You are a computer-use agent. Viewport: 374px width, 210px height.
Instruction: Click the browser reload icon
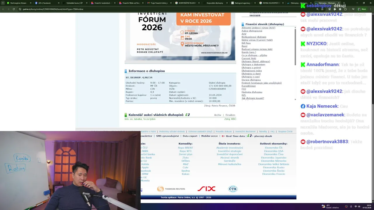point(14,9)
